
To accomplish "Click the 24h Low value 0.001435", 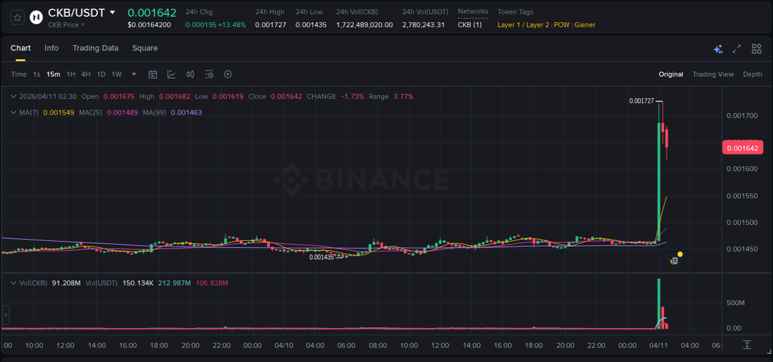I will pyautogui.click(x=311, y=25).
